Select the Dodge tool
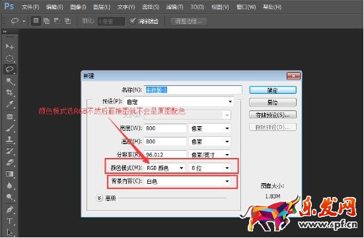The height and width of the screenshot is (238, 364). (x=9, y=197)
